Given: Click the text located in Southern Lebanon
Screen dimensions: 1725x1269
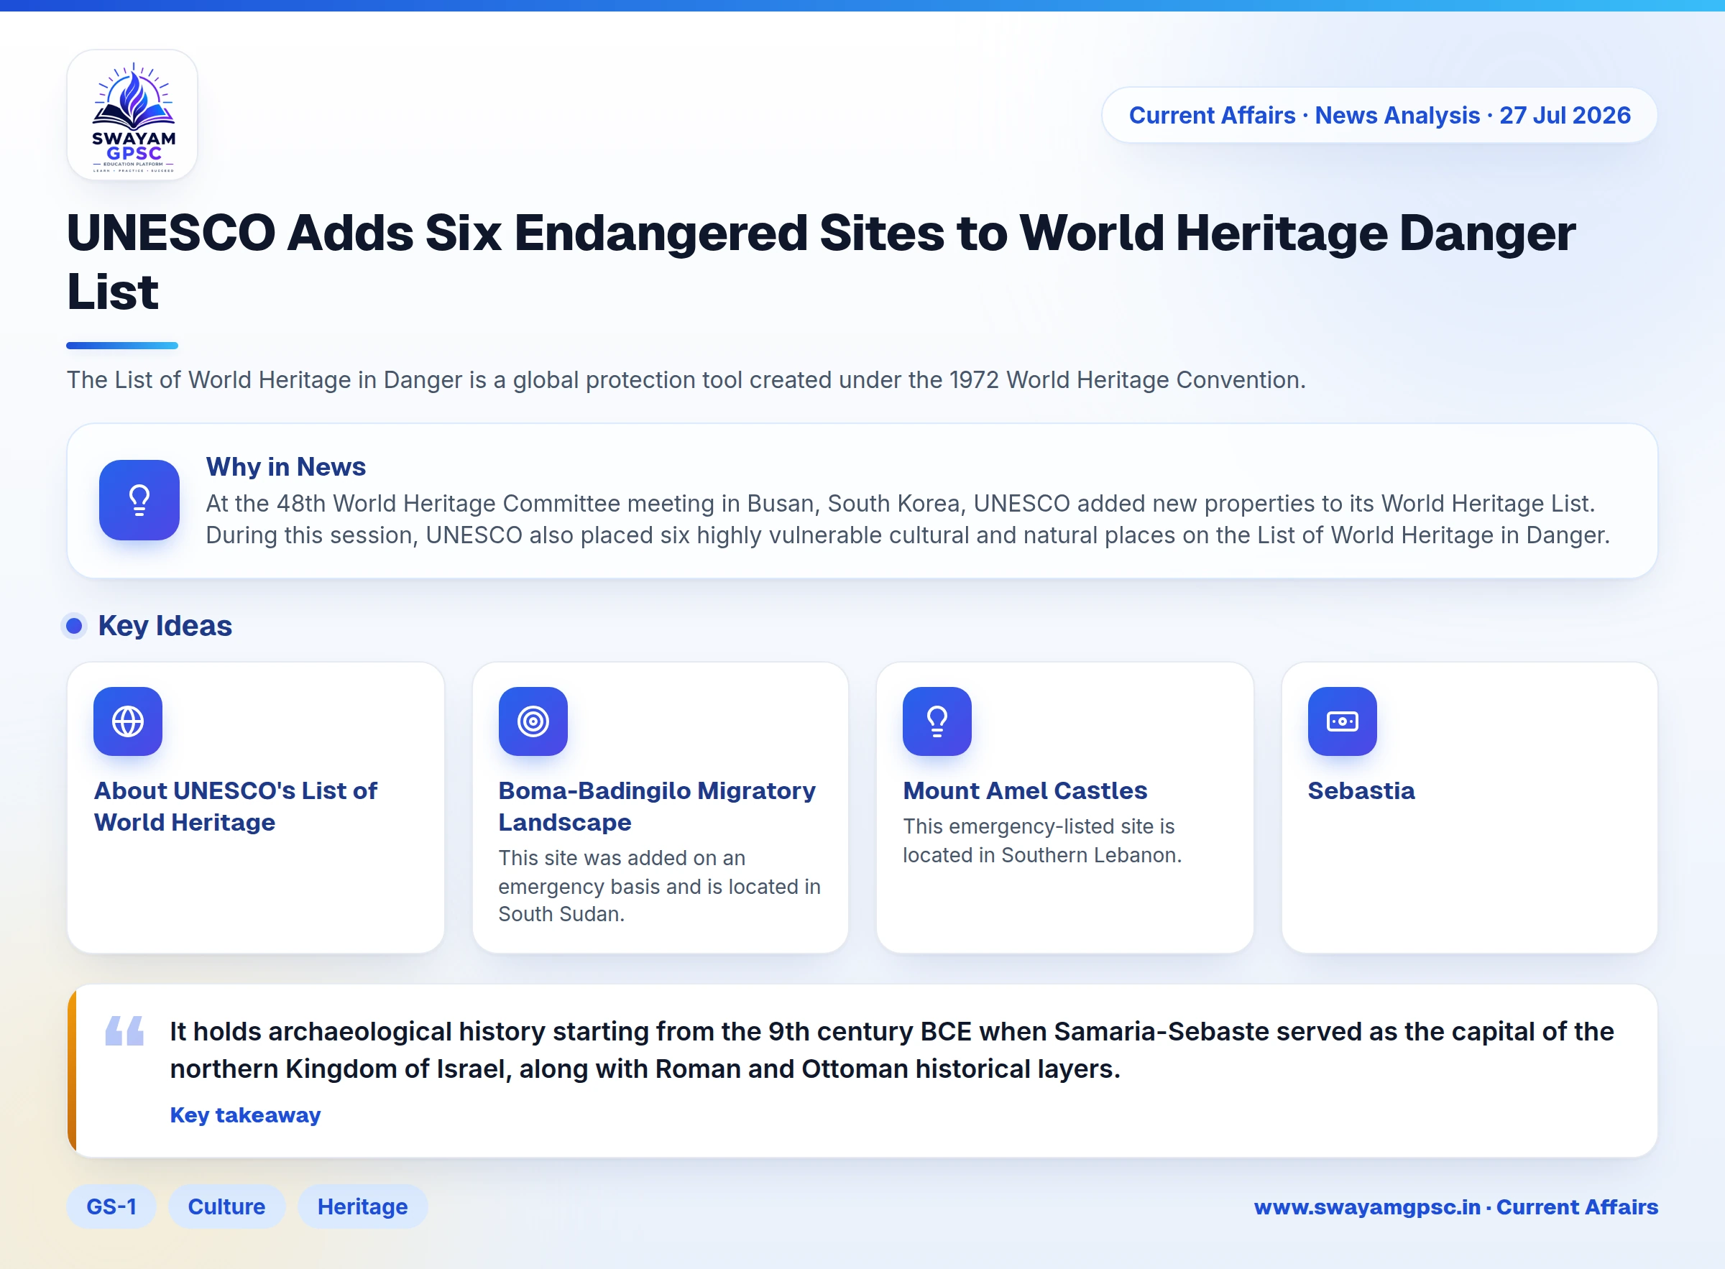Looking at the screenshot, I should click(1042, 840).
